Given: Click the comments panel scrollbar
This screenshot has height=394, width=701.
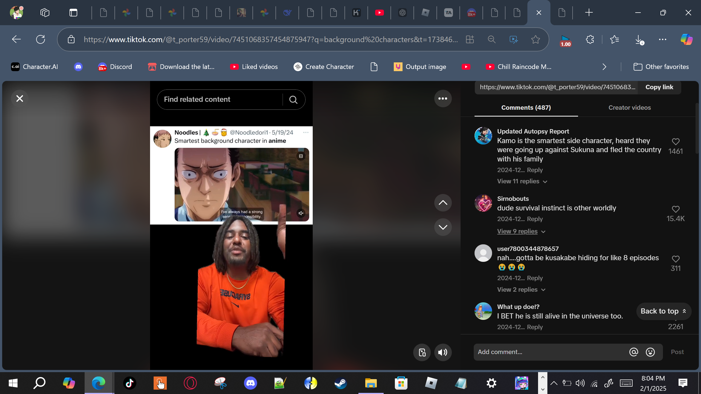Looking at the screenshot, I should pyautogui.click(x=697, y=129).
